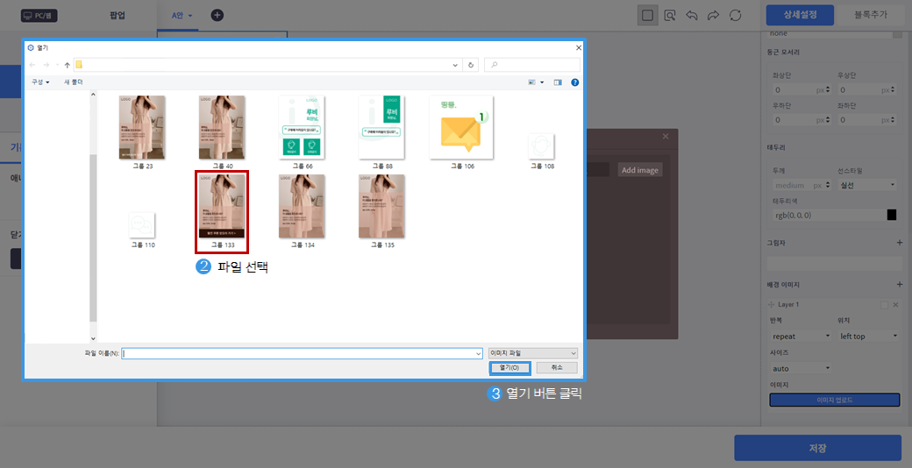Click the undo arrow in top toolbar
This screenshot has width=912, height=468.
(692, 16)
